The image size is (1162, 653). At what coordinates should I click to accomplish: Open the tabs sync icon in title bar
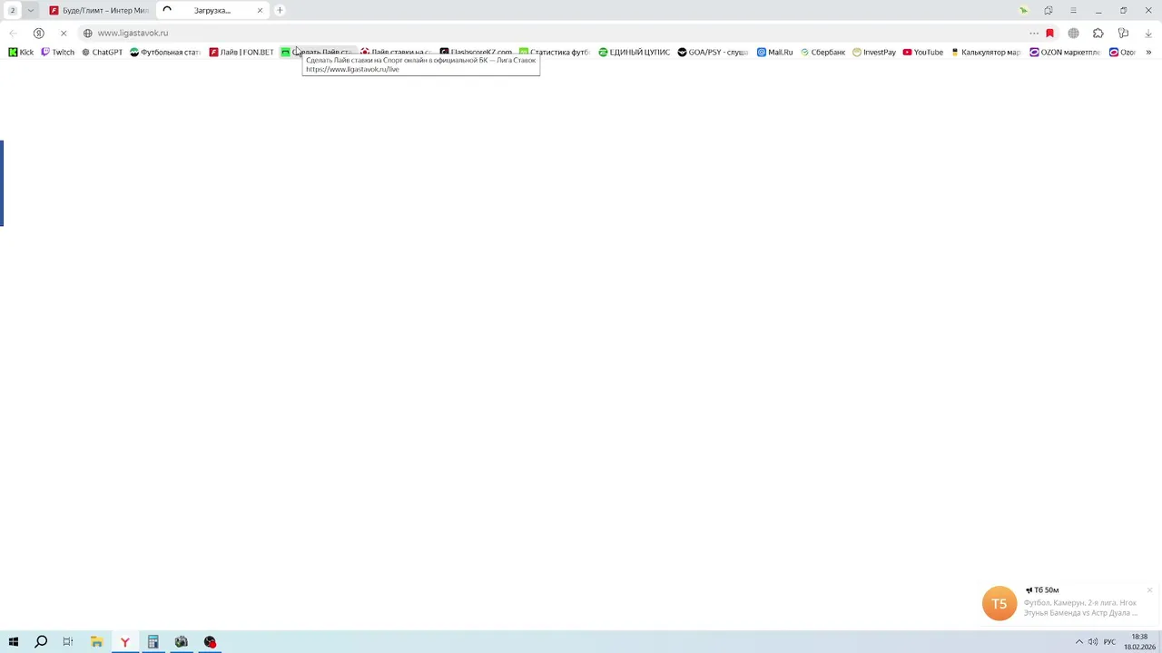pos(1049,10)
